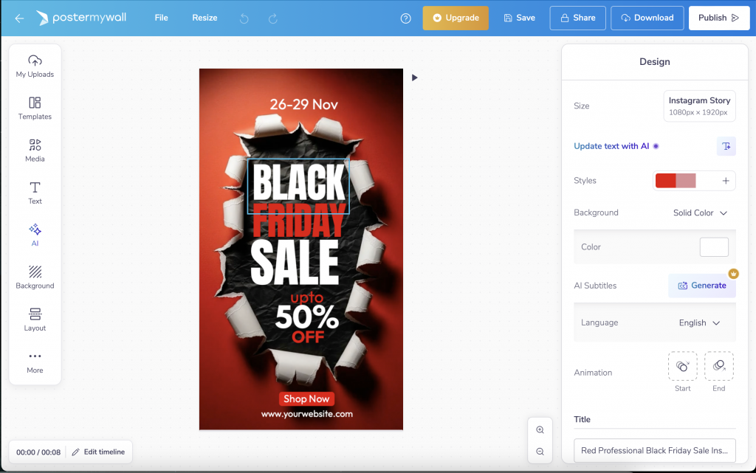This screenshot has width=756, height=473.
Task: Zoom in on the canvas
Action: click(x=540, y=429)
